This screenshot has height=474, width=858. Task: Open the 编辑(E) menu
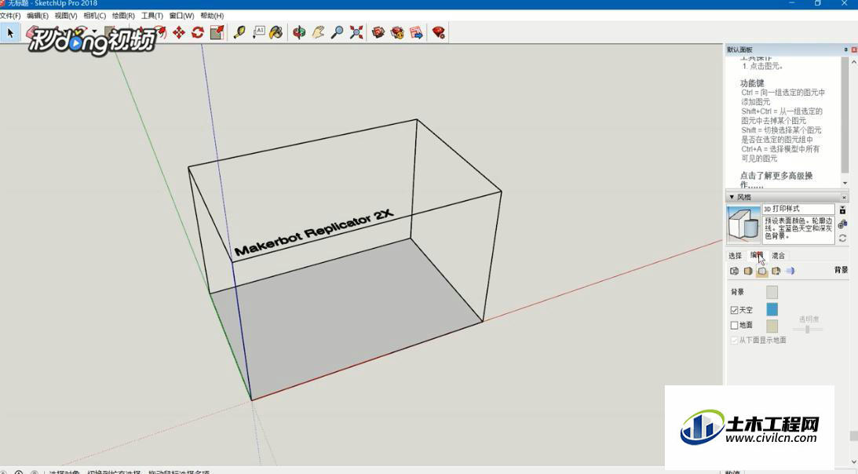37,16
